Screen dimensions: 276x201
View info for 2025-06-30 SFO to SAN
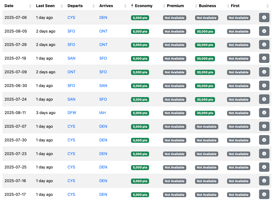[x=264, y=86]
